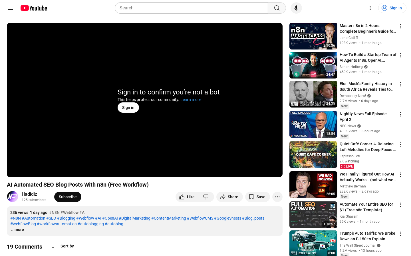Click #Automation hashtag
The height and width of the screenshot is (256, 411).
tap(34, 218)
